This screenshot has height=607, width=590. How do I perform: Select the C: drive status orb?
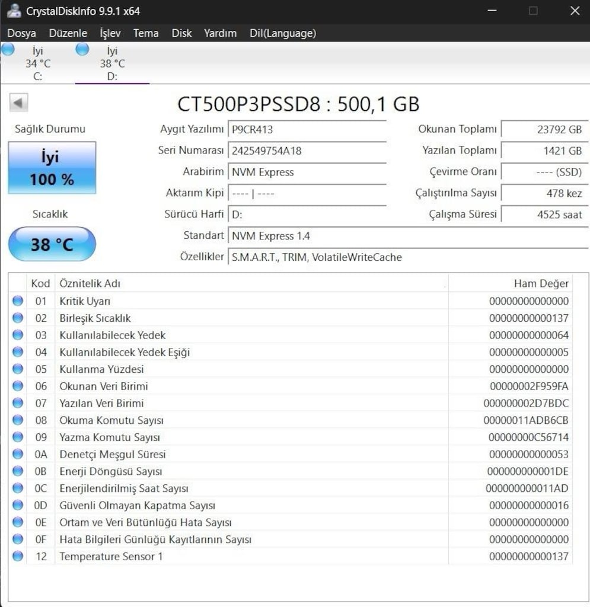point(8,49)
